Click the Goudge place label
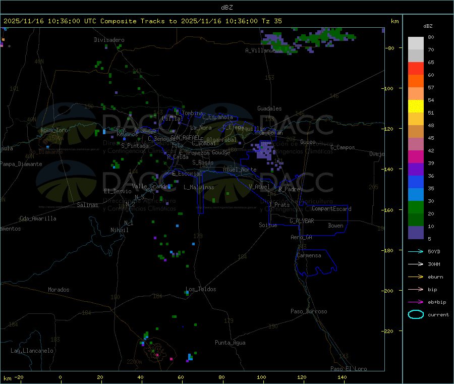This screenshot has height=384, width=454. tap(221, 152)
